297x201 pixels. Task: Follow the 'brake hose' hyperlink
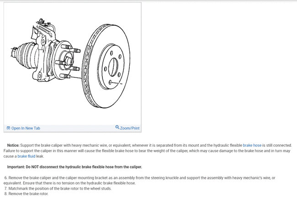[252, 145]
